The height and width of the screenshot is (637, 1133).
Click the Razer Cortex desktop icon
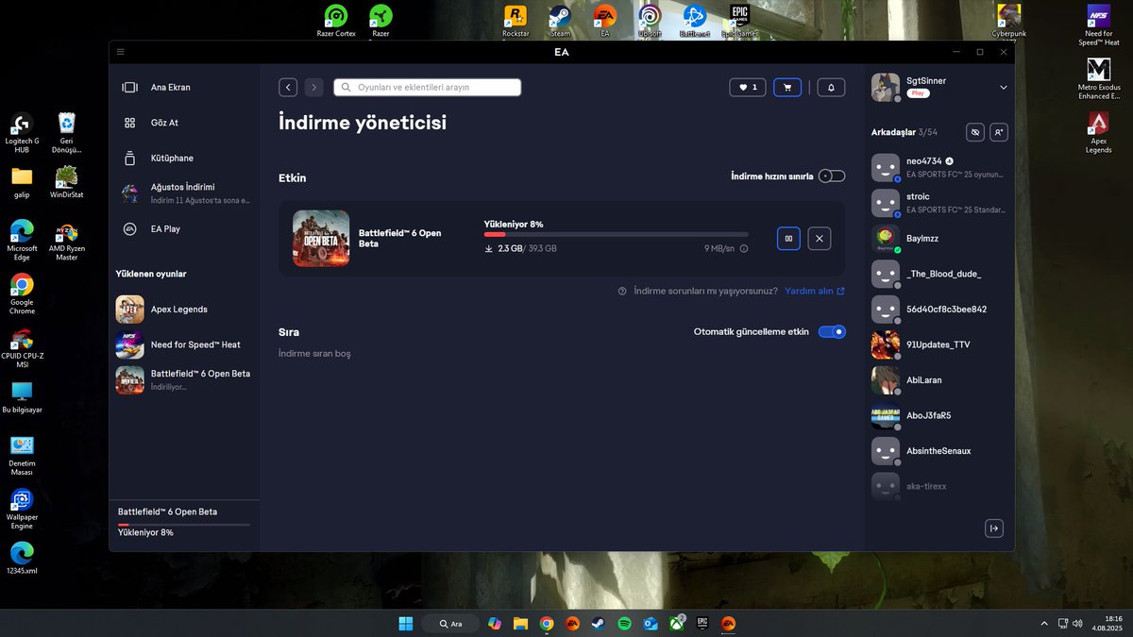tap(336, 21)
